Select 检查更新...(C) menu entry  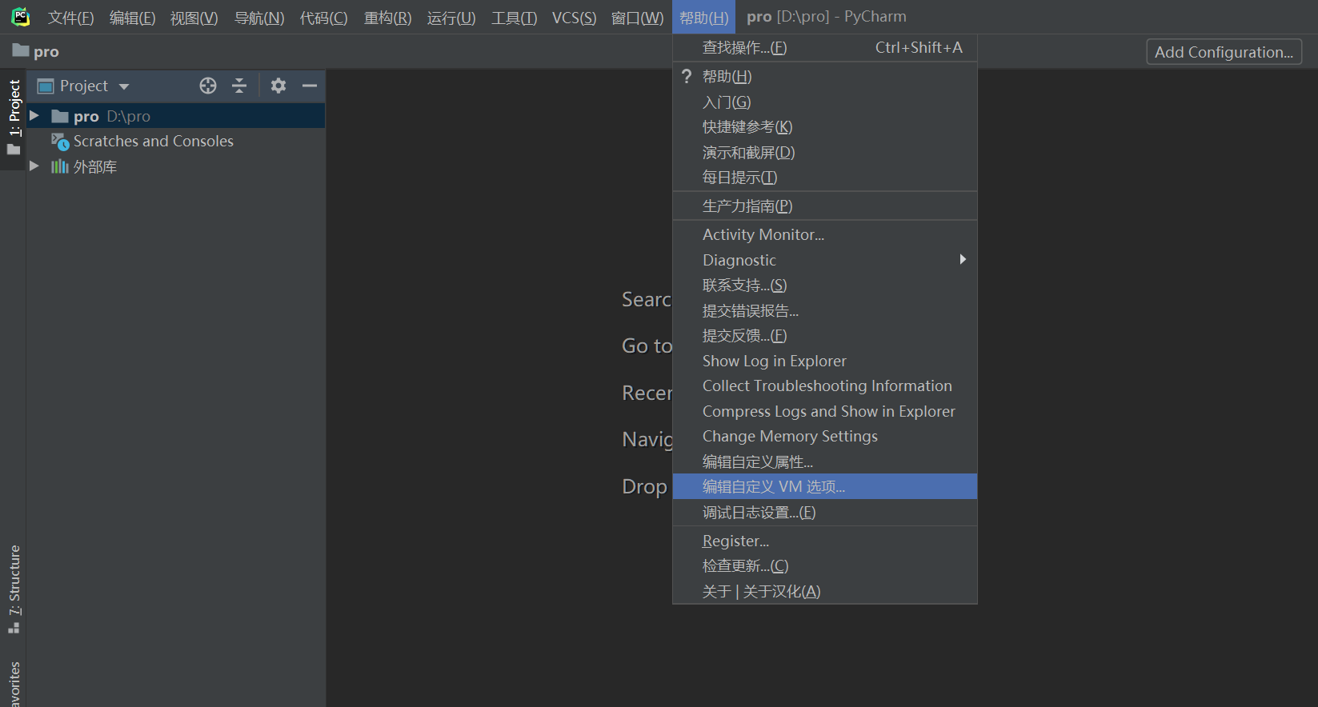tap(825, 565)
